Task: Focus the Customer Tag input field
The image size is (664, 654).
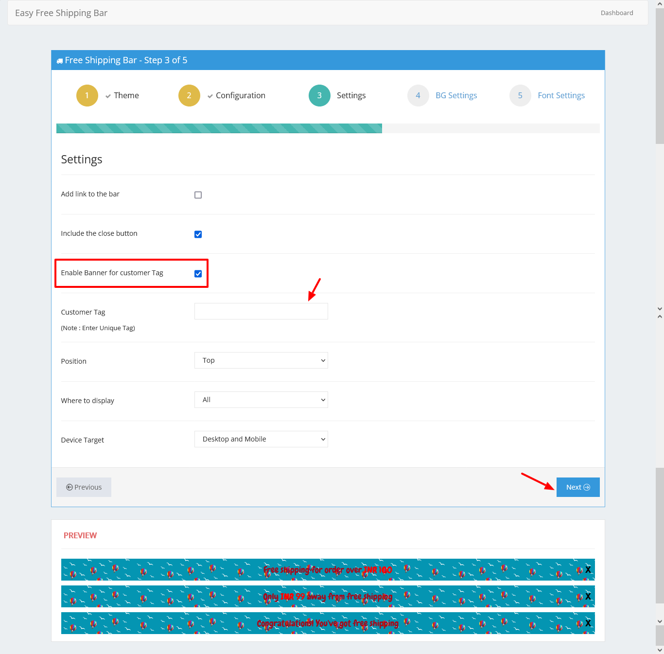Action: (x=261, y=311)
